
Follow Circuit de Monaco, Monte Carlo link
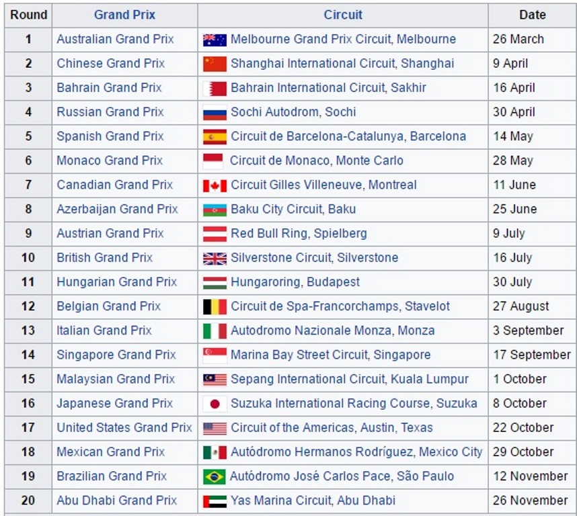317,160
